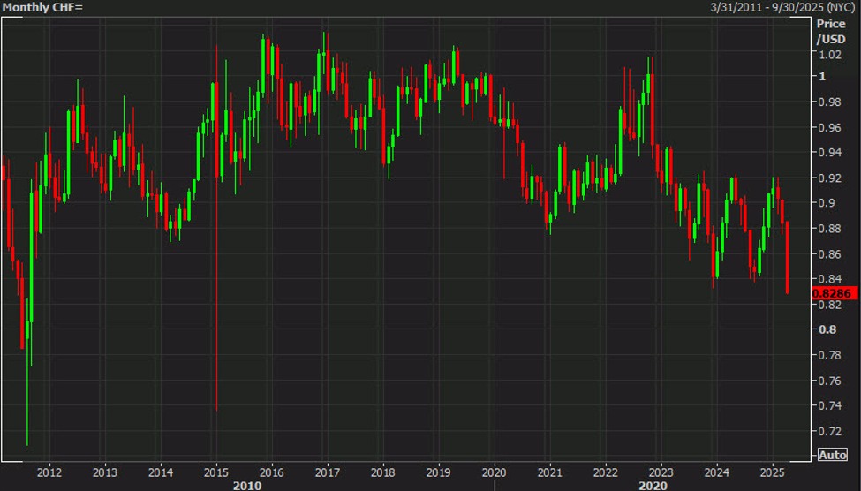
Task: Select the 2025 year label on time axis
Action: (772, 471)
